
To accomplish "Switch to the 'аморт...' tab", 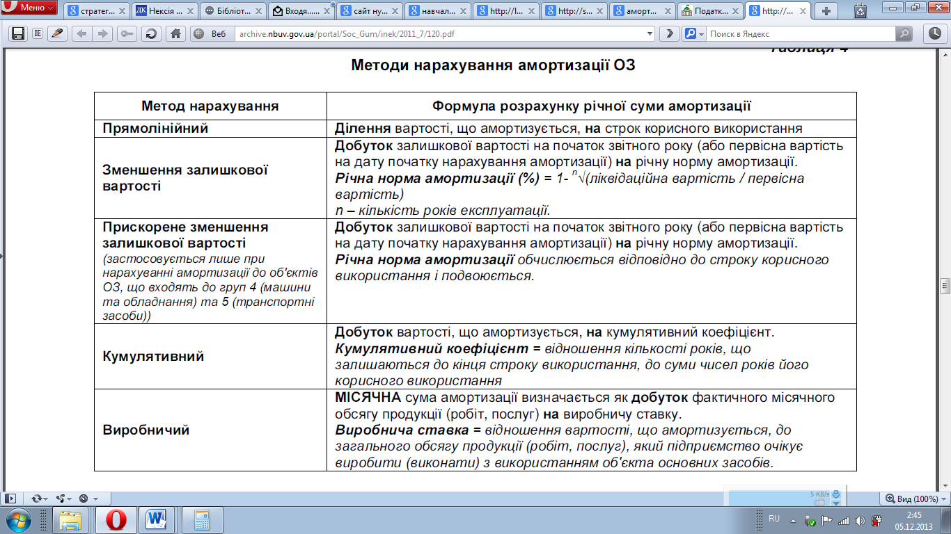I will (x=643, y=11).
